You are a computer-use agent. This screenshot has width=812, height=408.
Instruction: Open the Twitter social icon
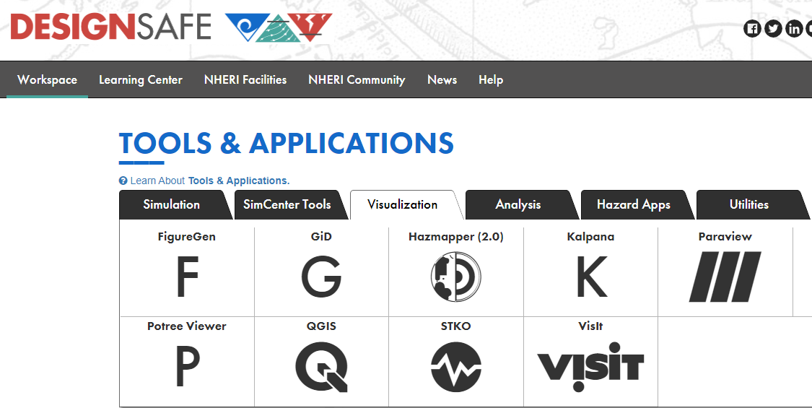coord(773,28)
